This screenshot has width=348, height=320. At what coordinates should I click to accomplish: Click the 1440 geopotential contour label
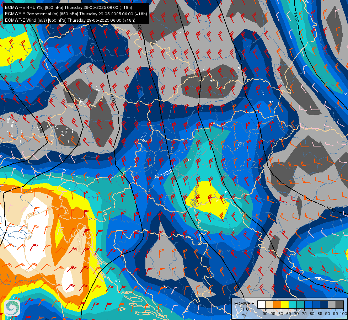331,209
